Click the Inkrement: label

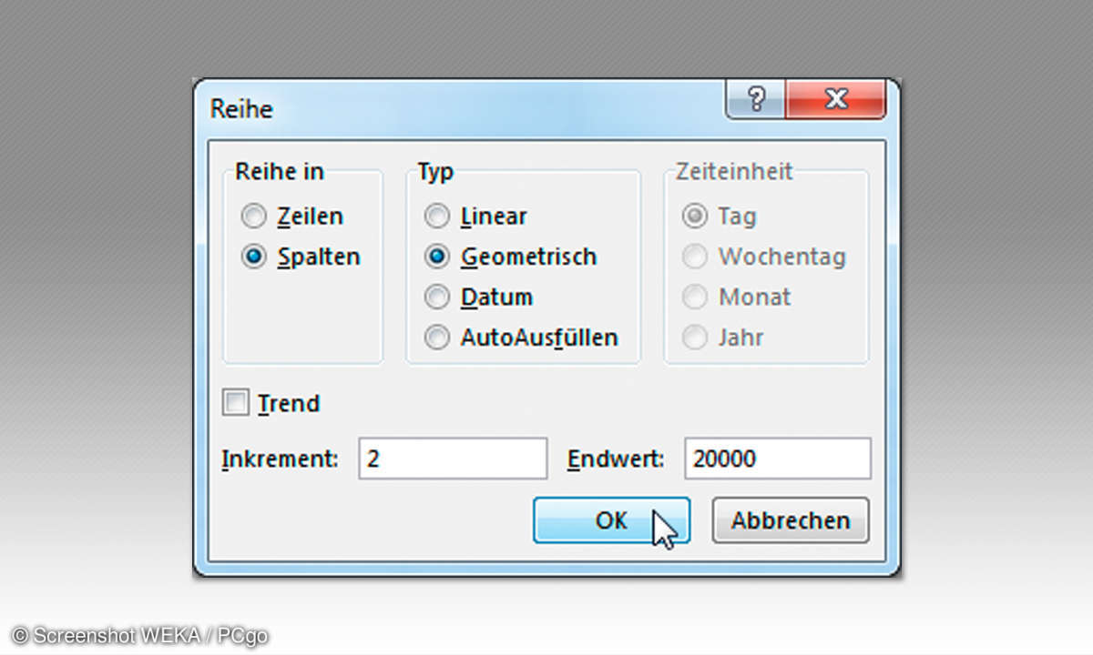(280, 459)
